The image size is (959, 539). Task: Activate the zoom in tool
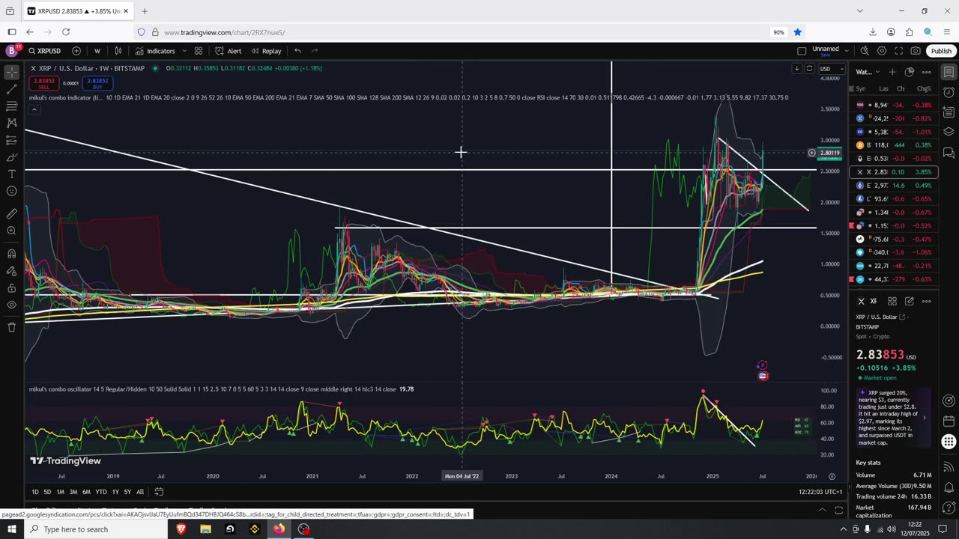11,231
